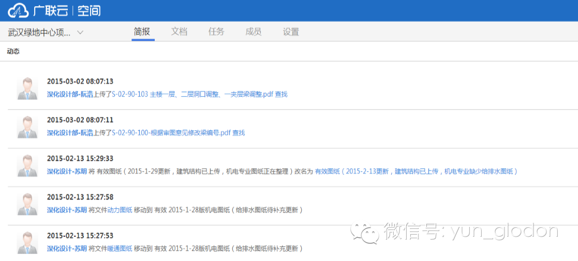Click avatar of the 15:27:58 activity entry
Viewport: 578px width, 261px height.
[x=27, y=204]
